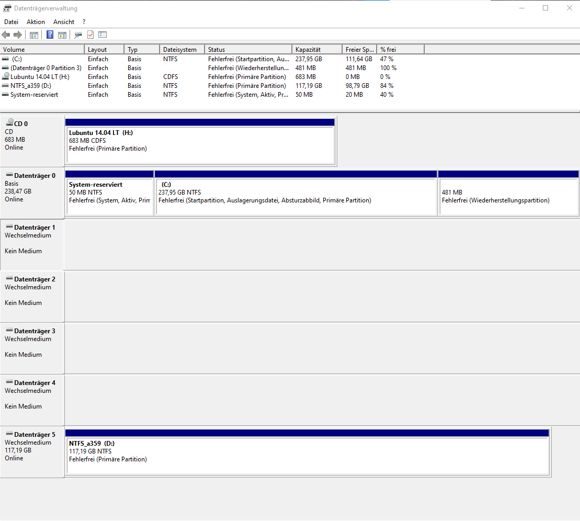
Task: Click the rescan disks toolbar icon
Action: pos(78,35)
